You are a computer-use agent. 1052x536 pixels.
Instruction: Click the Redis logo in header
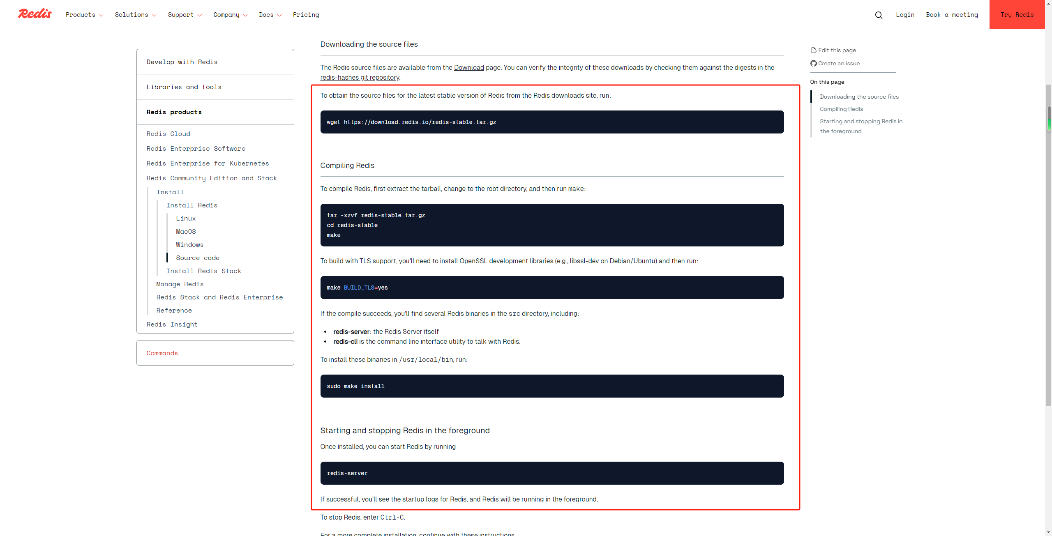35,14
